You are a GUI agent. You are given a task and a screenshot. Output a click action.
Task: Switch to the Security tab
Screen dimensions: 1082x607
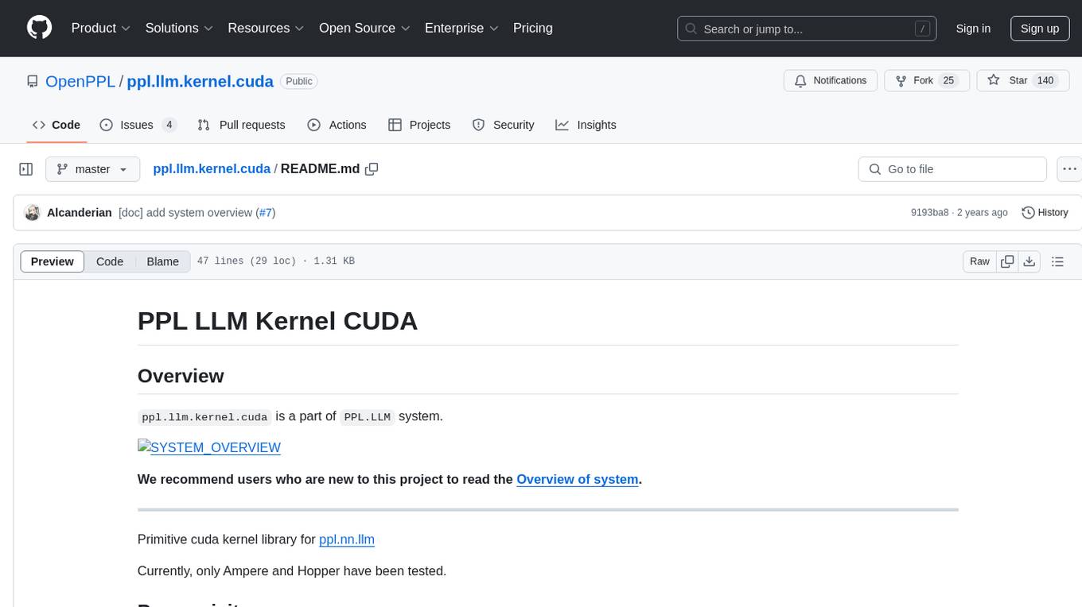click(x=503, y=125)
